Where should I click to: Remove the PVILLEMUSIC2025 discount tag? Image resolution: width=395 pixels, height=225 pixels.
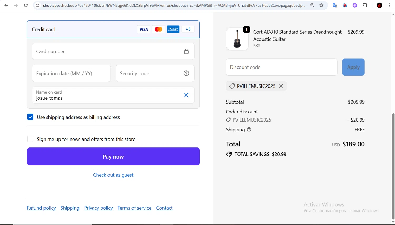[x=281, y=86]
